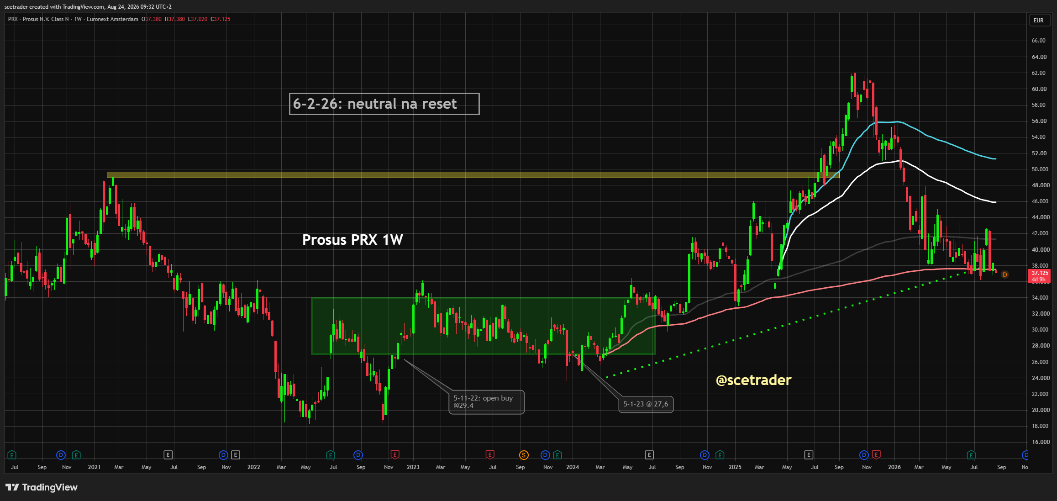
Task: Click the '5-1-23 @ 27,6' callout
Action: 646,404
